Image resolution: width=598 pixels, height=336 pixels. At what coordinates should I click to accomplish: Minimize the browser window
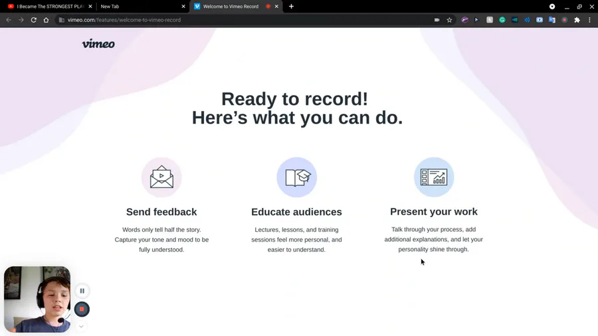[567, 7]
